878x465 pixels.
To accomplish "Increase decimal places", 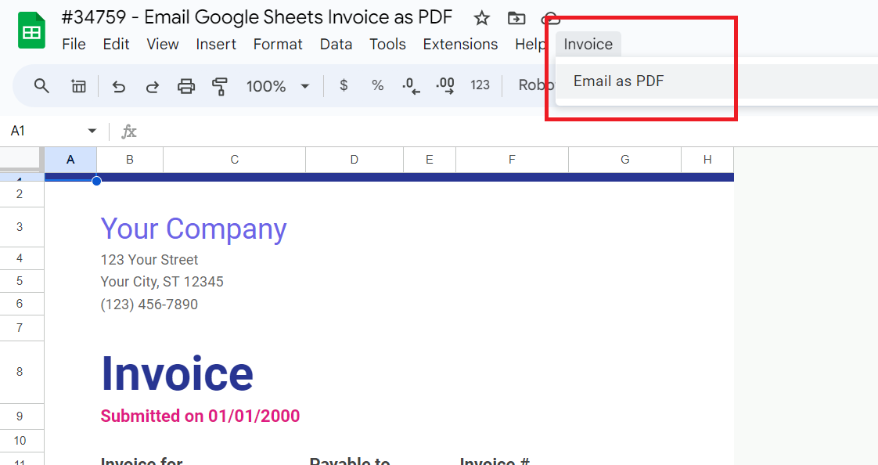I will (444, 86).
